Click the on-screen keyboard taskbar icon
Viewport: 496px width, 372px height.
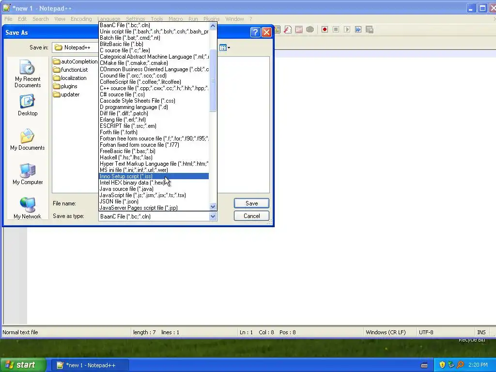pos(424,365)
